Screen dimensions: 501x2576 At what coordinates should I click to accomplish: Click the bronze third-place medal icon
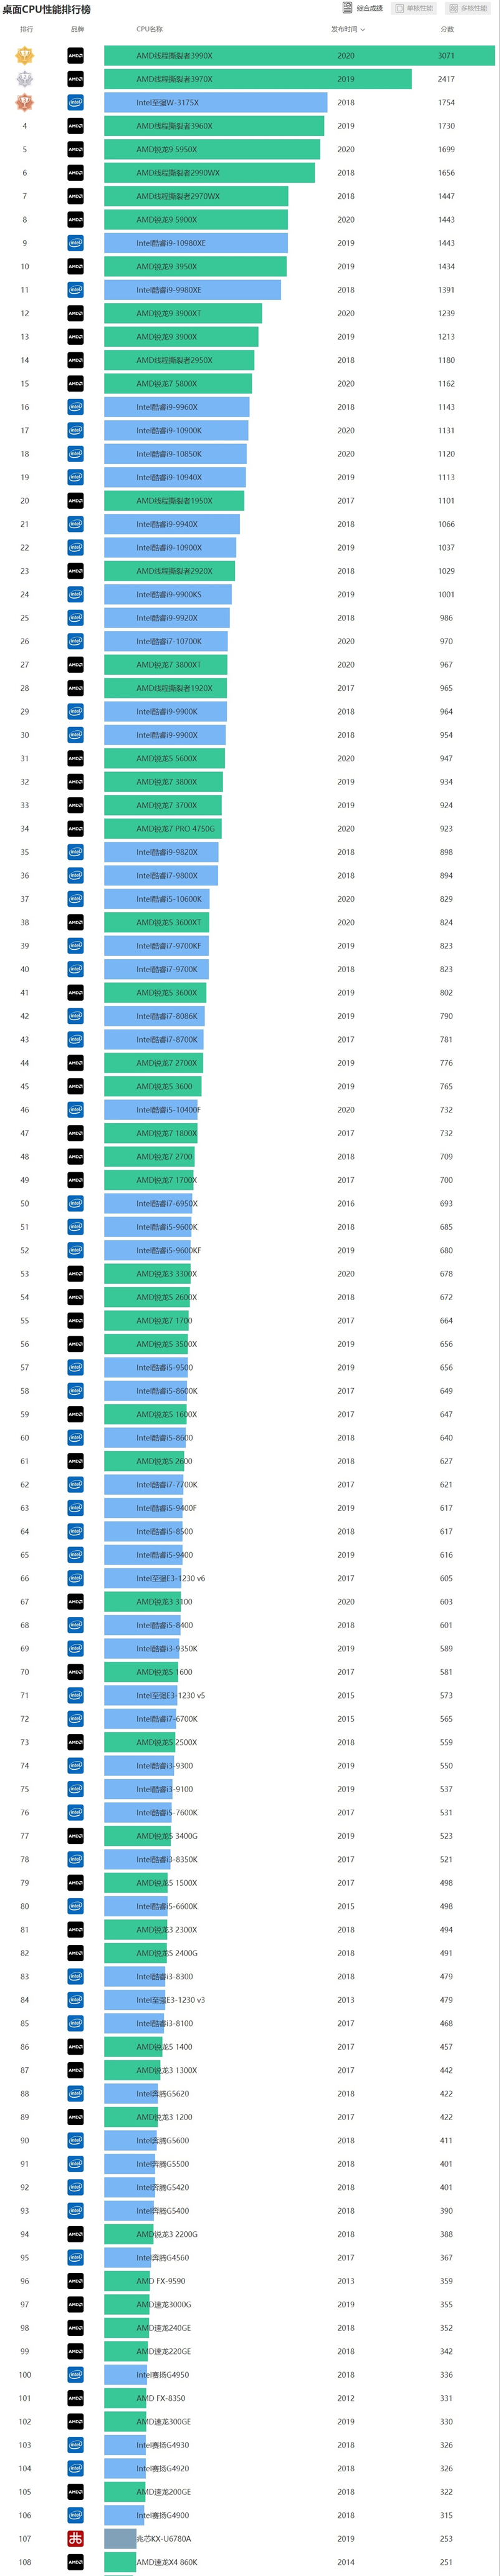coord(25,102)
